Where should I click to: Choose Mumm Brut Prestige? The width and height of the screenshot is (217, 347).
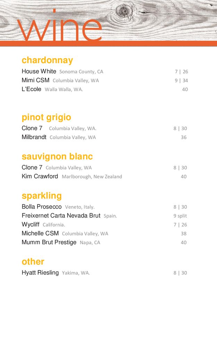(49, 242)
